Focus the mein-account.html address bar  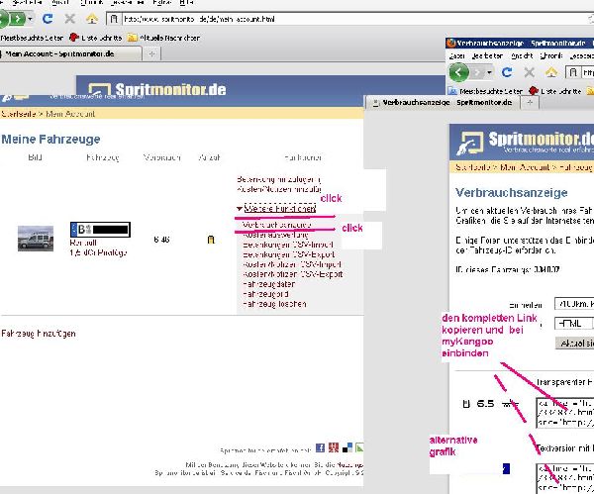pyautogui.click(x=352, y=19)
